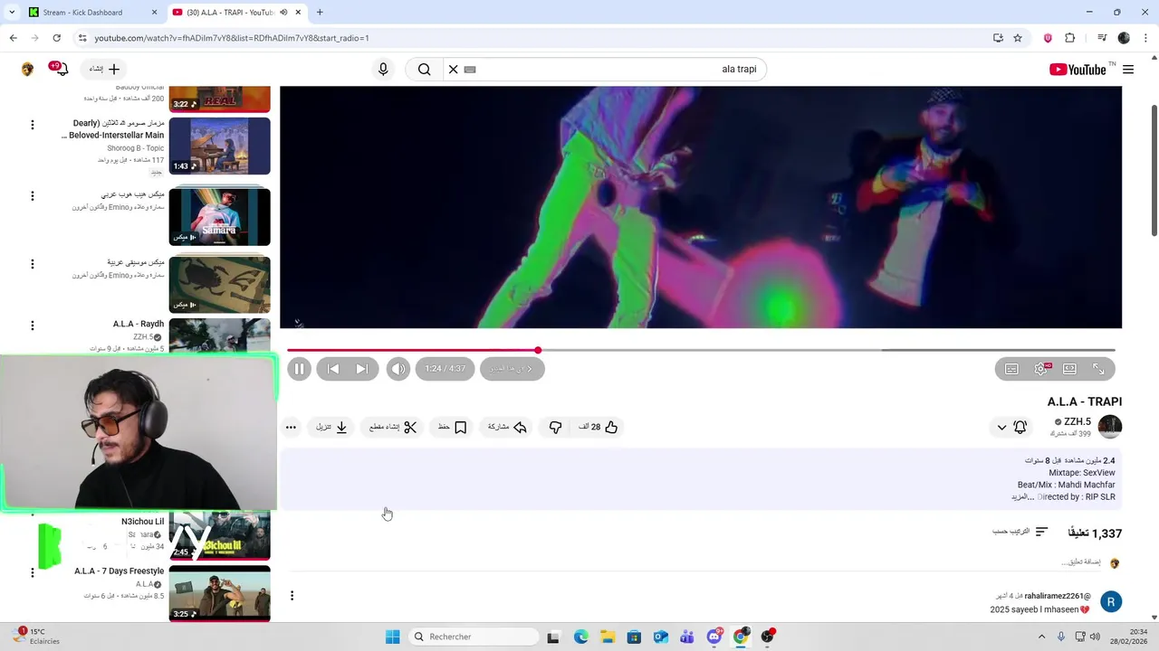This screenshot has height=651, width=1159.
Task: Open Chrome three-dot menu
Action: (1146, 38)
